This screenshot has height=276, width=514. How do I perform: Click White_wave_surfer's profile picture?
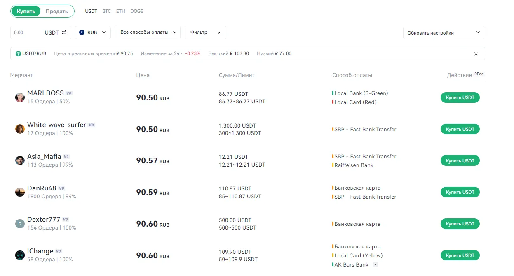pyautogui.click(x=19, y=129)
